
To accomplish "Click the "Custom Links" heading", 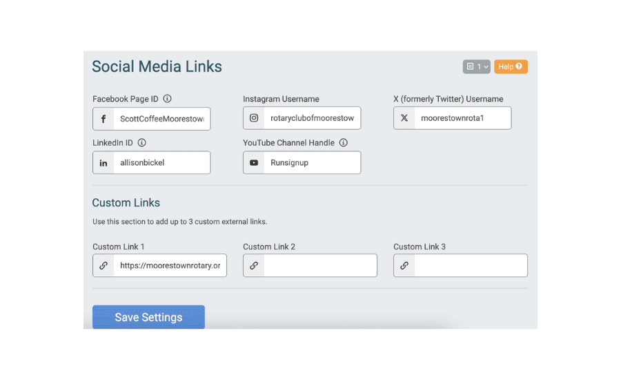I will 126,202.
